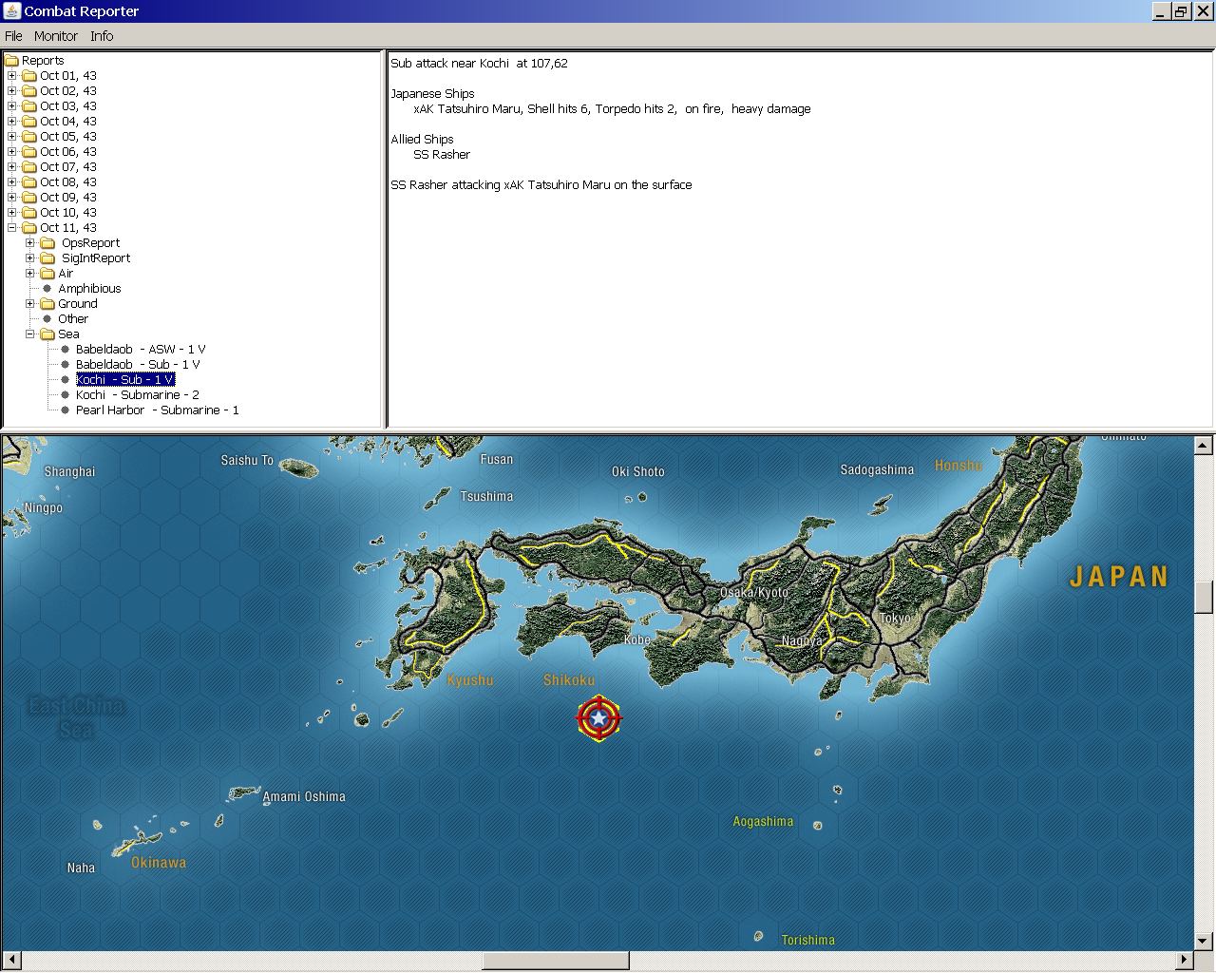Click the map's horizontal scrollbar right arrow
Screen dimensions: 1216x973
tap(1185, 961)
